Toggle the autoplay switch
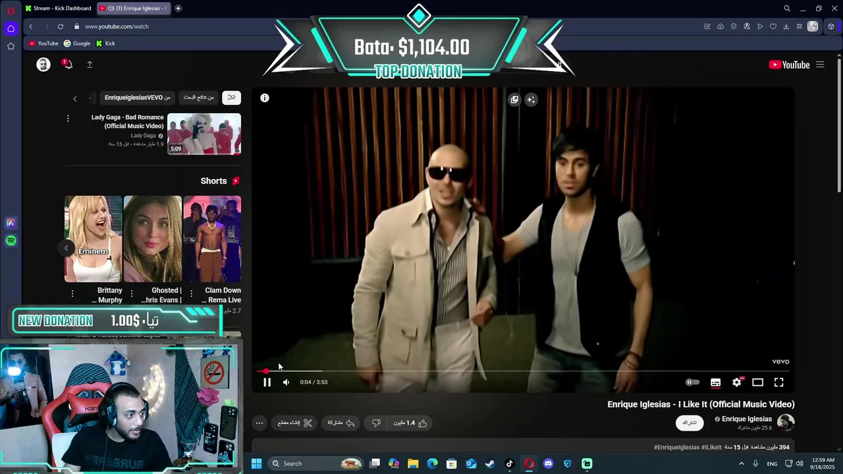Image resolution: width=843 pixels, height=474 pixels. [x=692, y=382]
